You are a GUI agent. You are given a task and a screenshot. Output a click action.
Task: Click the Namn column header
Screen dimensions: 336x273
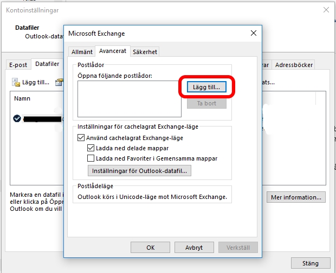22,98
